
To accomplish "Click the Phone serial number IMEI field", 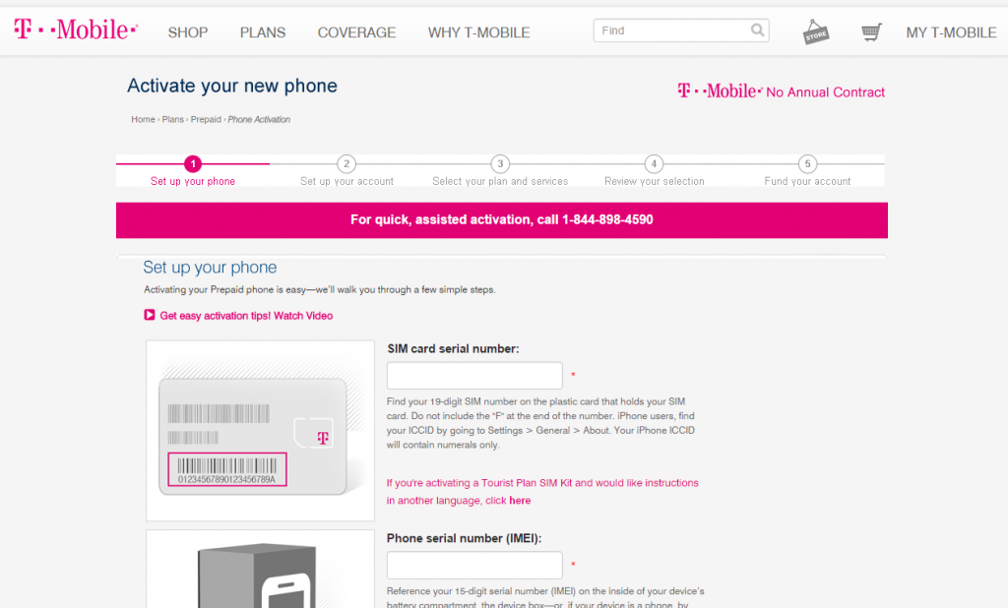I will pos(473,565).
